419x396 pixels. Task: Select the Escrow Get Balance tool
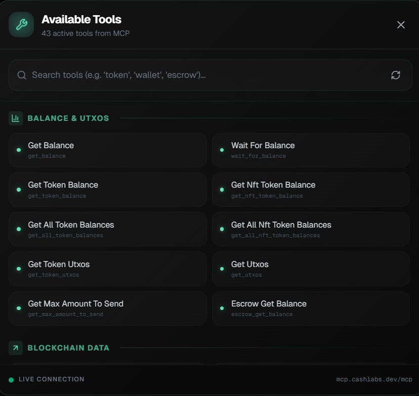click(310, 308)
